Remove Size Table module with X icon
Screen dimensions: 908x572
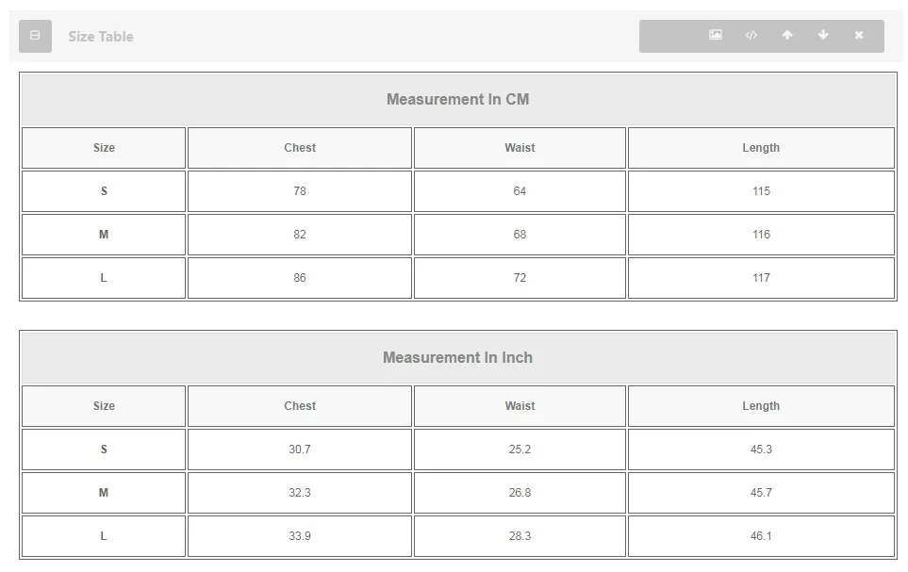(x=859, y=35)
